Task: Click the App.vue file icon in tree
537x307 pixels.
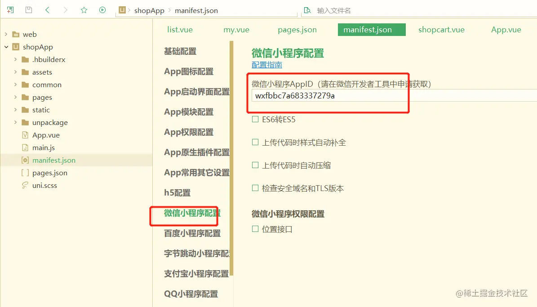Action: pyautogui.click(x=25, y=135)
